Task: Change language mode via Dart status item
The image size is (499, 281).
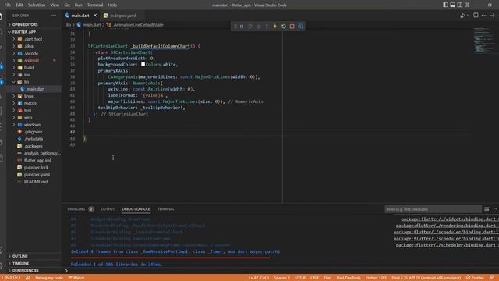Action: pos(327,278)
